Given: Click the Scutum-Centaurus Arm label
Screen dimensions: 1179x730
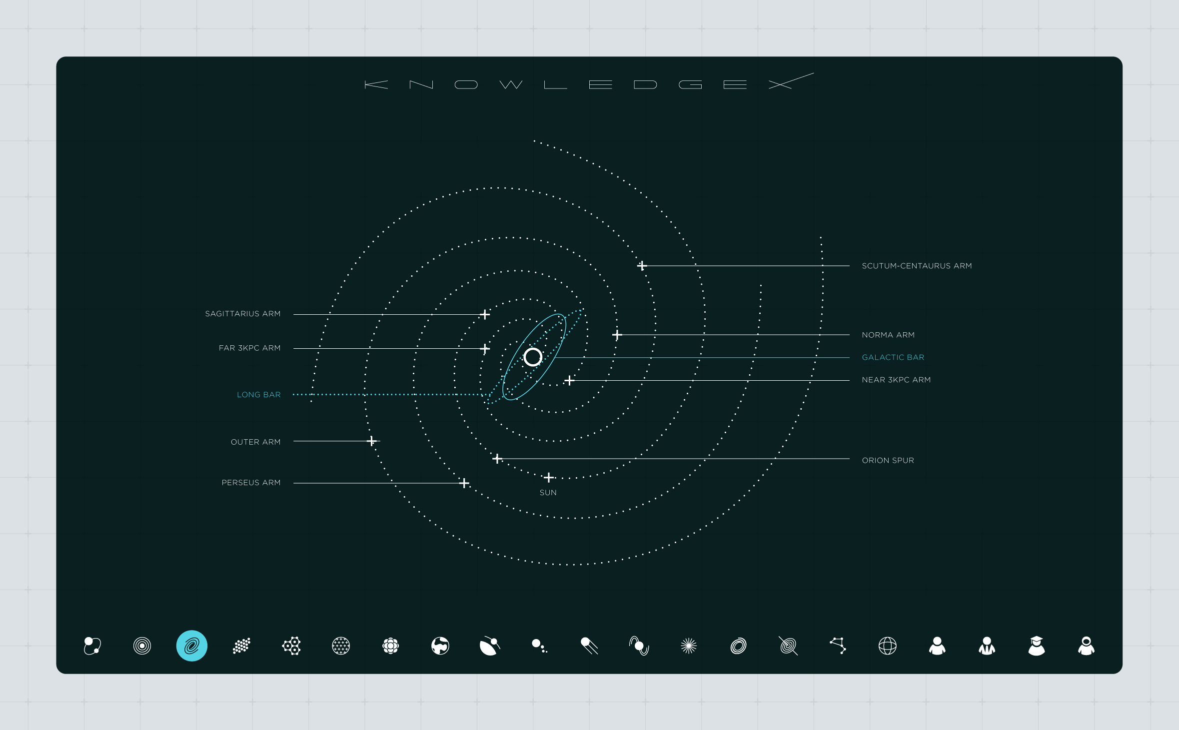Looking at the screenshot, I should point(917,266).
